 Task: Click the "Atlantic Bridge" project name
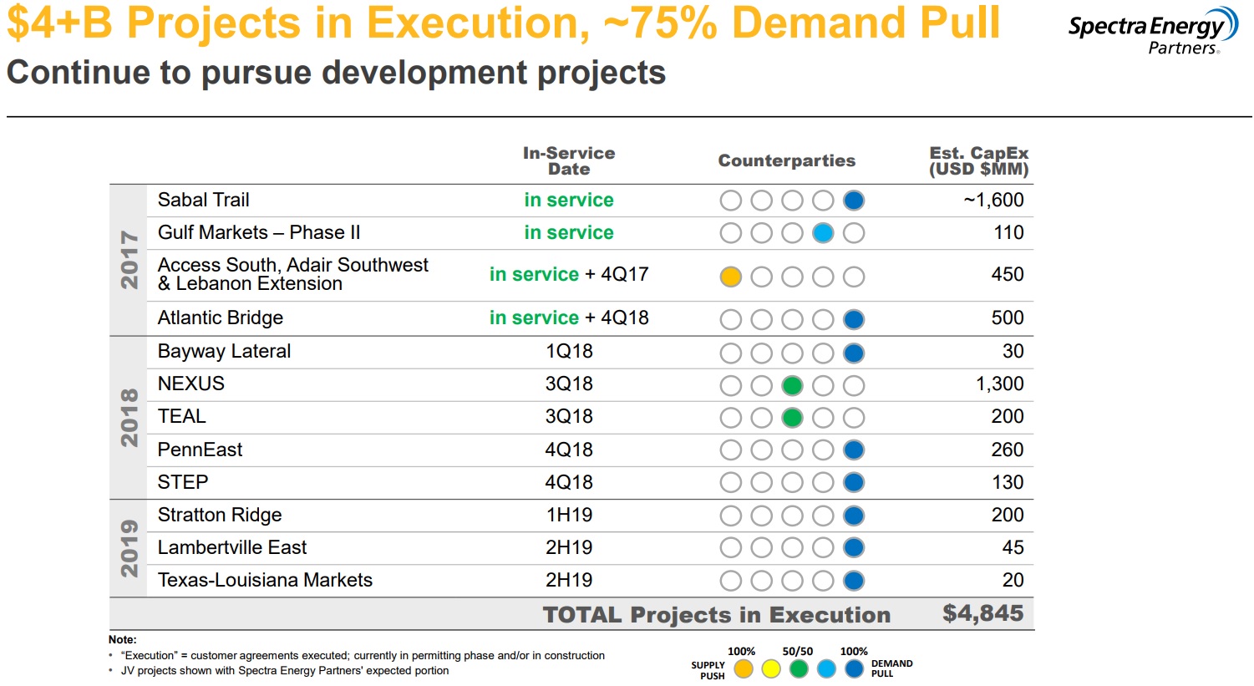click(x=221, y=318)
